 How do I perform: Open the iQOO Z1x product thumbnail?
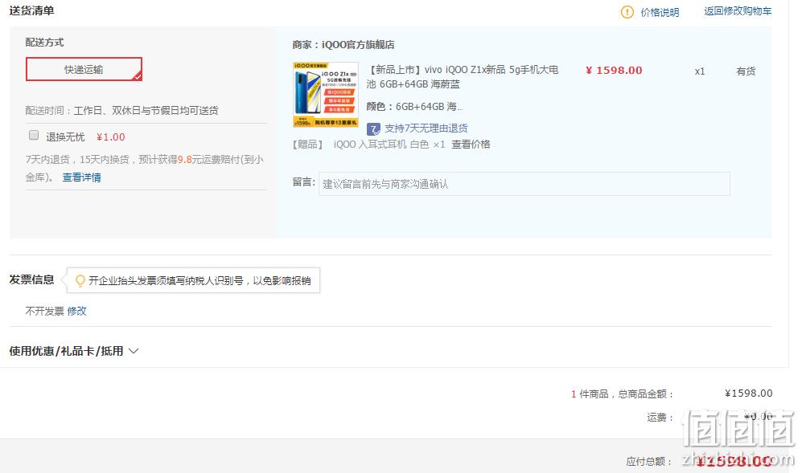(x=325, y=95)
